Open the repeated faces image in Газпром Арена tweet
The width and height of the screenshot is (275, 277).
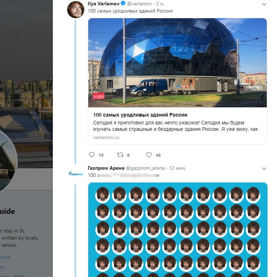click(x=177, y=230)
